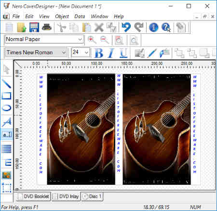The image size is (217, 211).
Task: Select the Rectangle tool
Action: click(7, 96)
